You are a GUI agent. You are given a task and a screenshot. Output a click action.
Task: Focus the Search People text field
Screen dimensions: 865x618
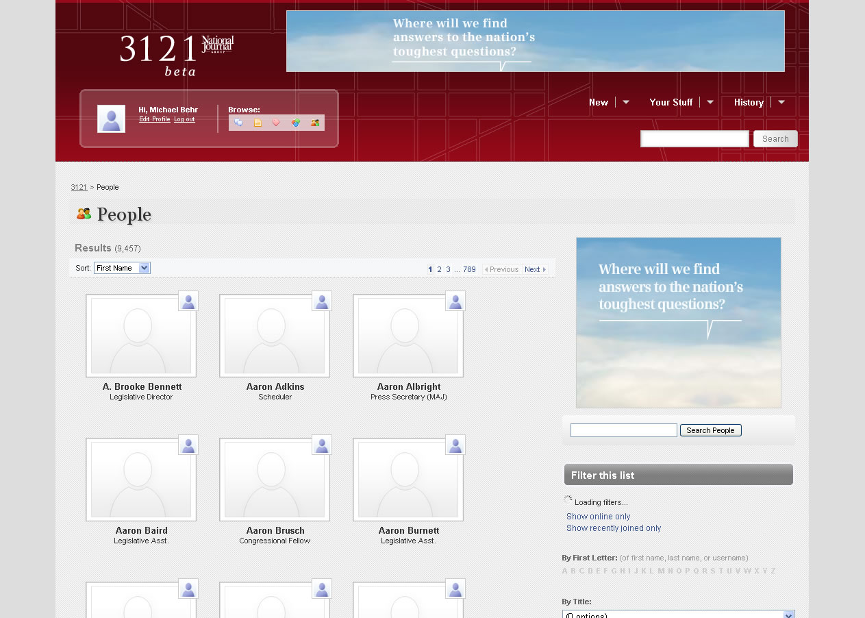[x=624, y=430]
